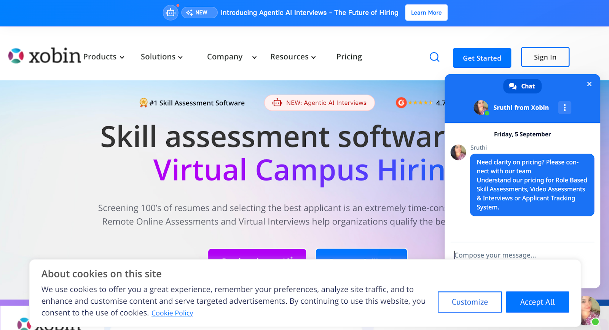The image size is (609, 330).
Task: Open chat options three-dot menu
Action: 564,107
